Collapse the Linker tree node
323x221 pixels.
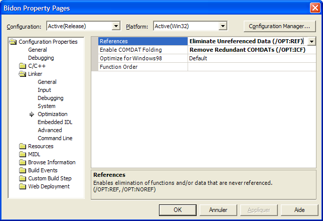coord(35,74)
